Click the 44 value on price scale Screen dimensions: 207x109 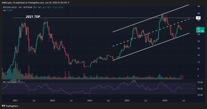(x=198, y=6)
